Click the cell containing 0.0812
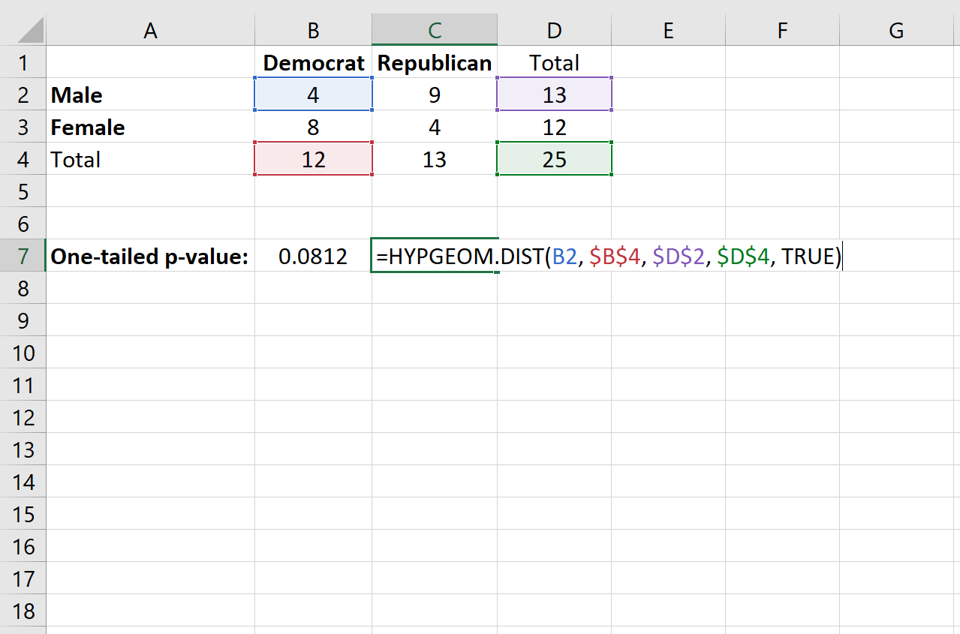The image size is (960, 634). [314, 257]
